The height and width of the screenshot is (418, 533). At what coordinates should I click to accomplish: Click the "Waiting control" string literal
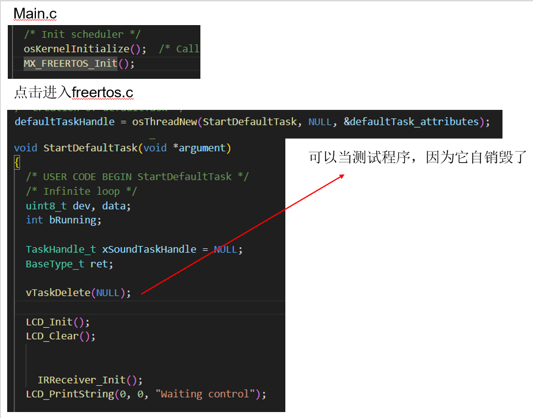(x=205, y=394)
